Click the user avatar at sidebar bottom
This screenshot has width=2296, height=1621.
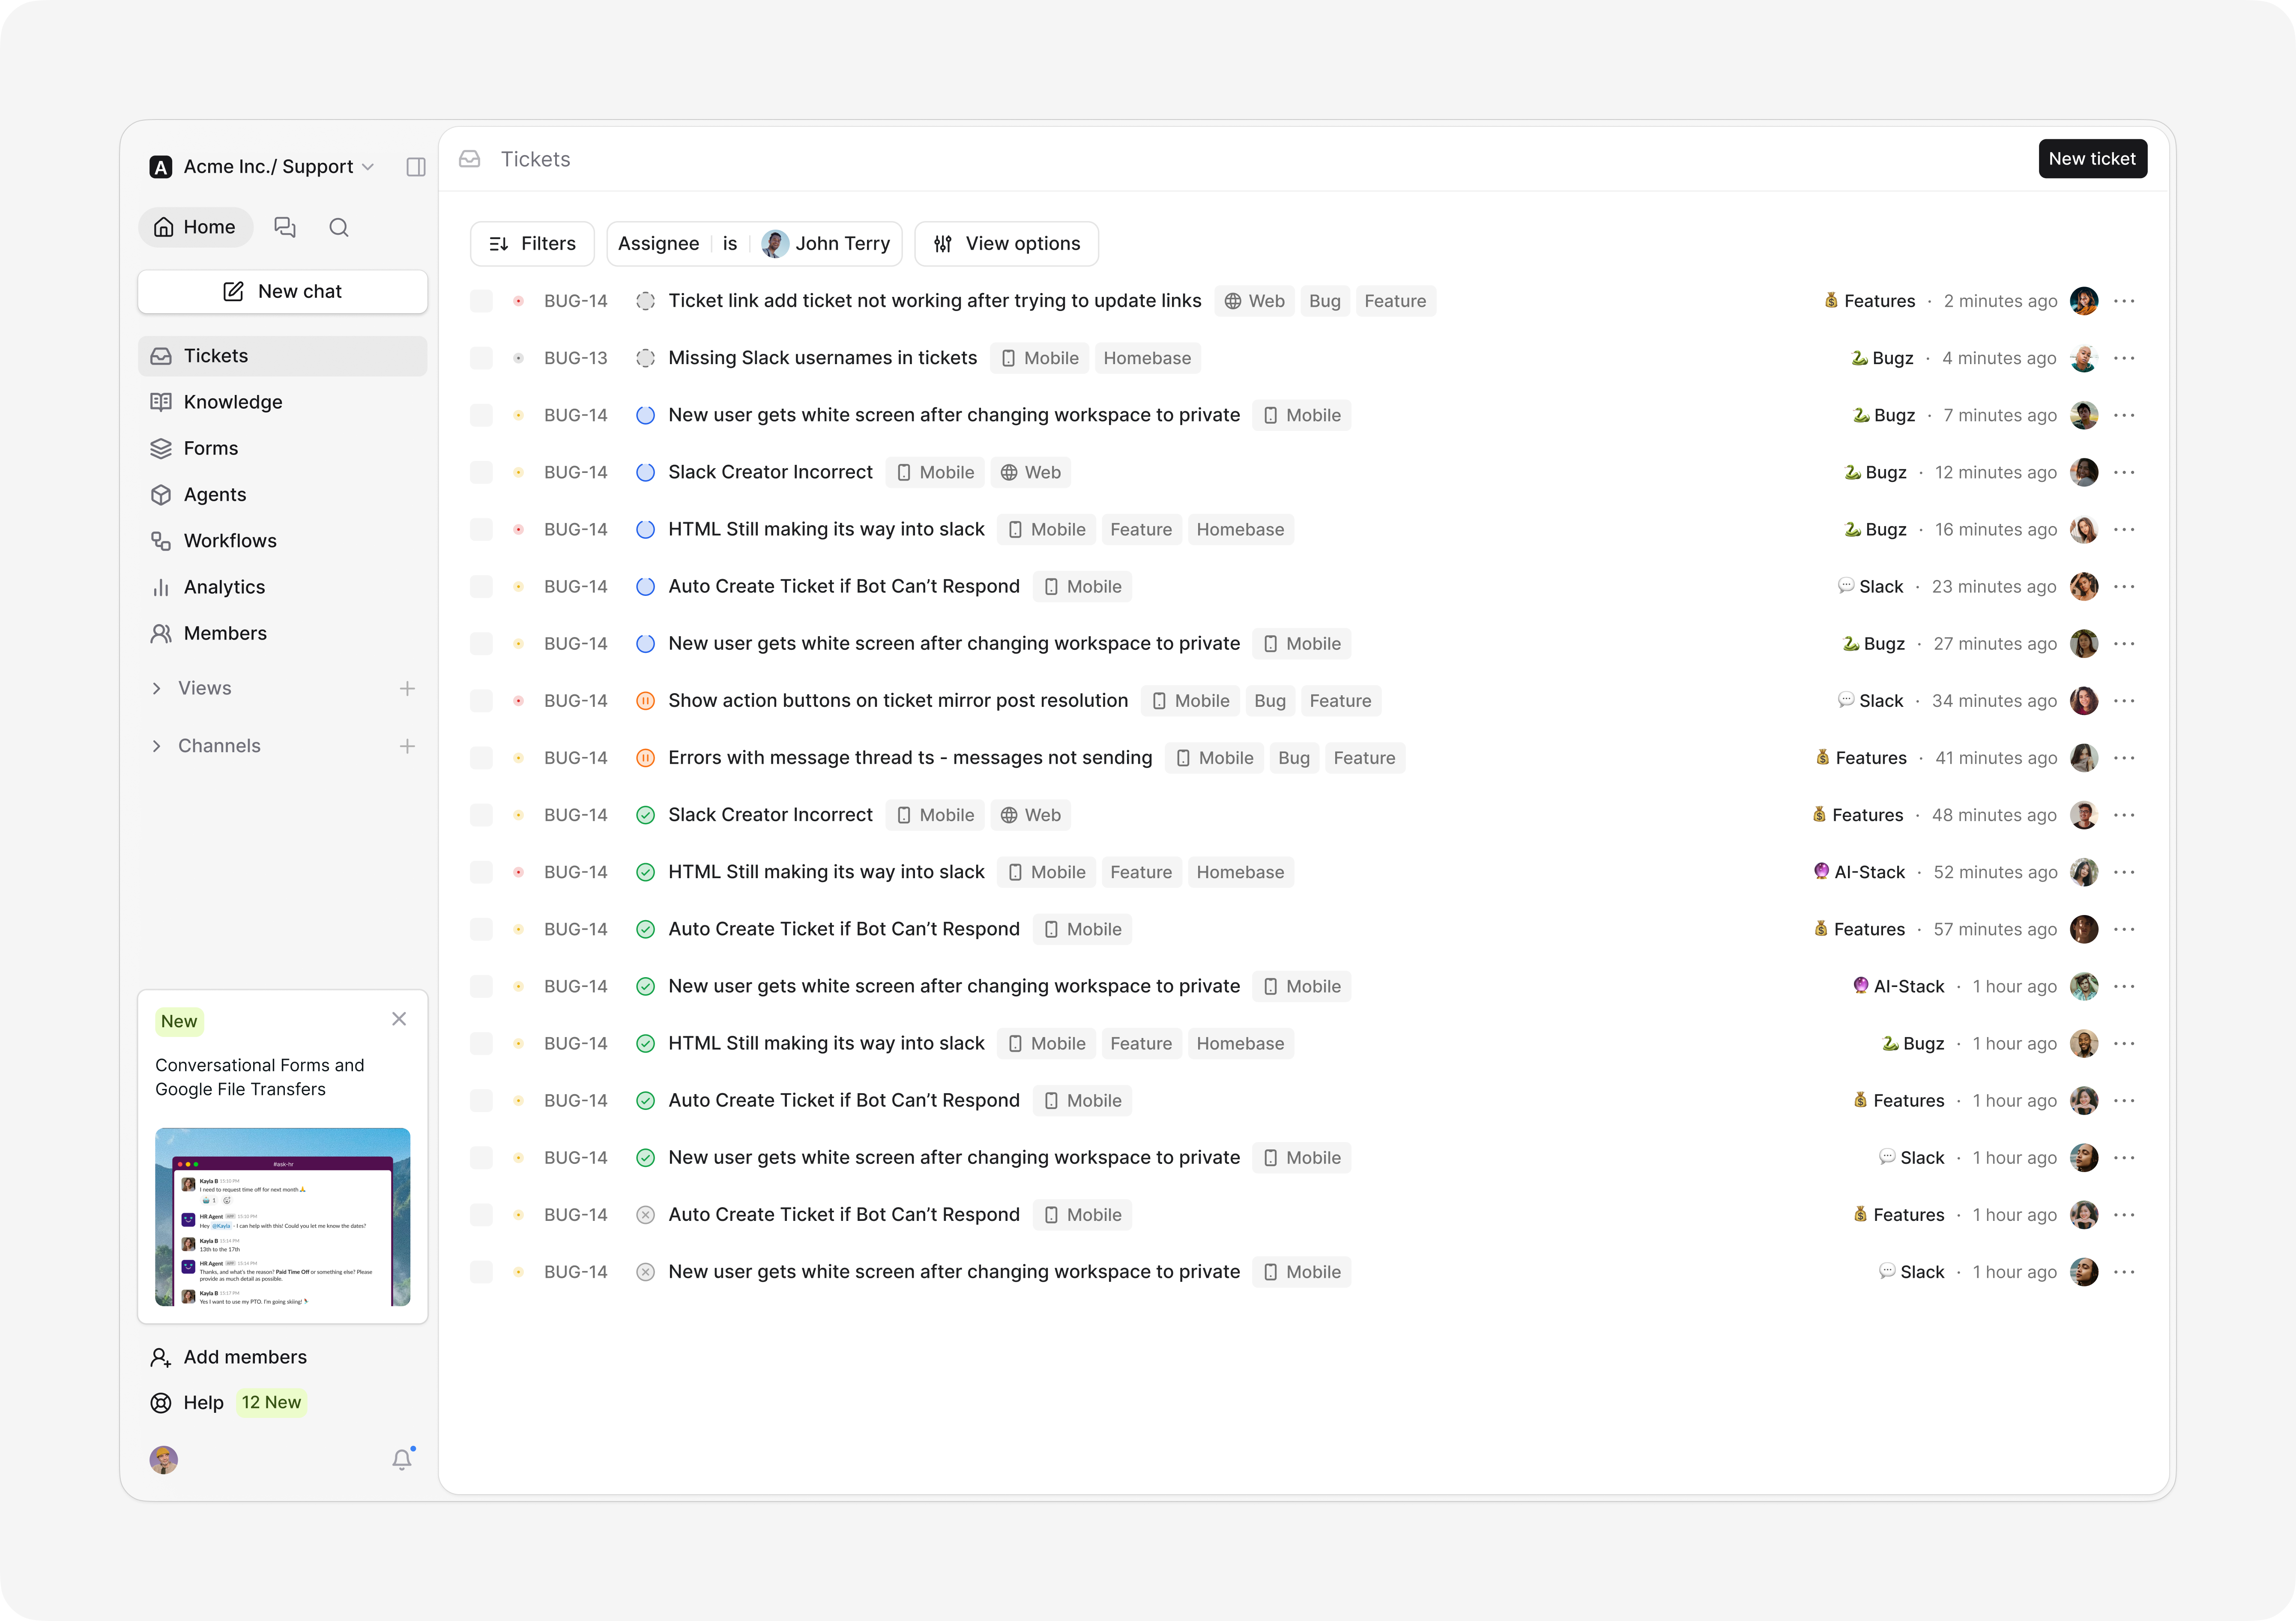tap(164, 1459)
